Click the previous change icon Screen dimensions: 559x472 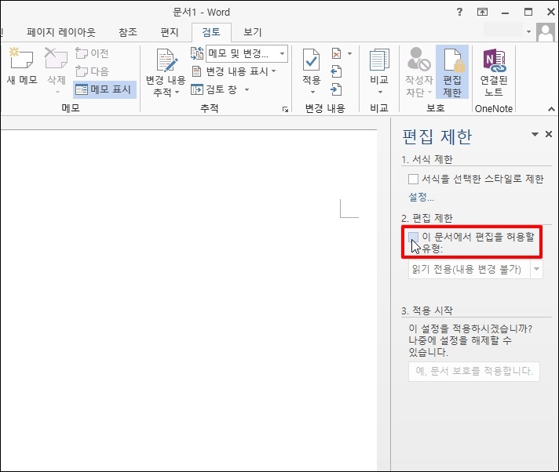tap(336, 71)
